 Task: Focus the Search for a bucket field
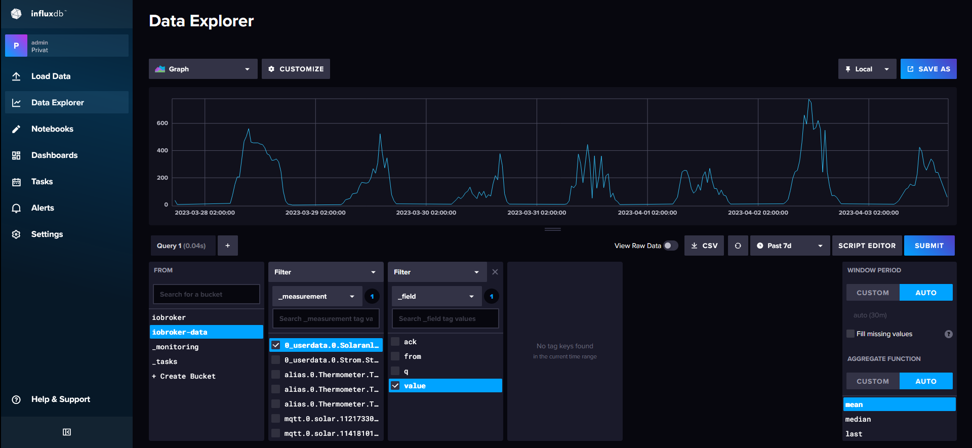(x=207, y=294)
